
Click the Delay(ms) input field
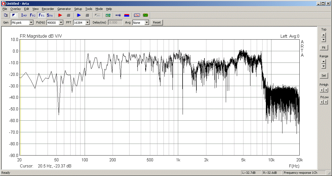point(115,23)
